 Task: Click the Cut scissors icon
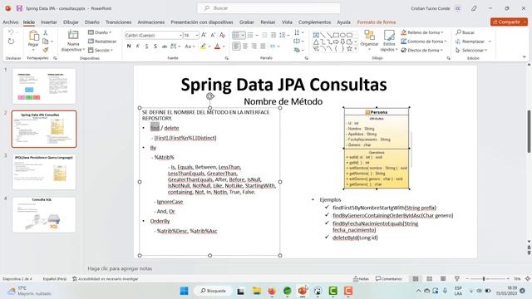[x=45, y=33]
